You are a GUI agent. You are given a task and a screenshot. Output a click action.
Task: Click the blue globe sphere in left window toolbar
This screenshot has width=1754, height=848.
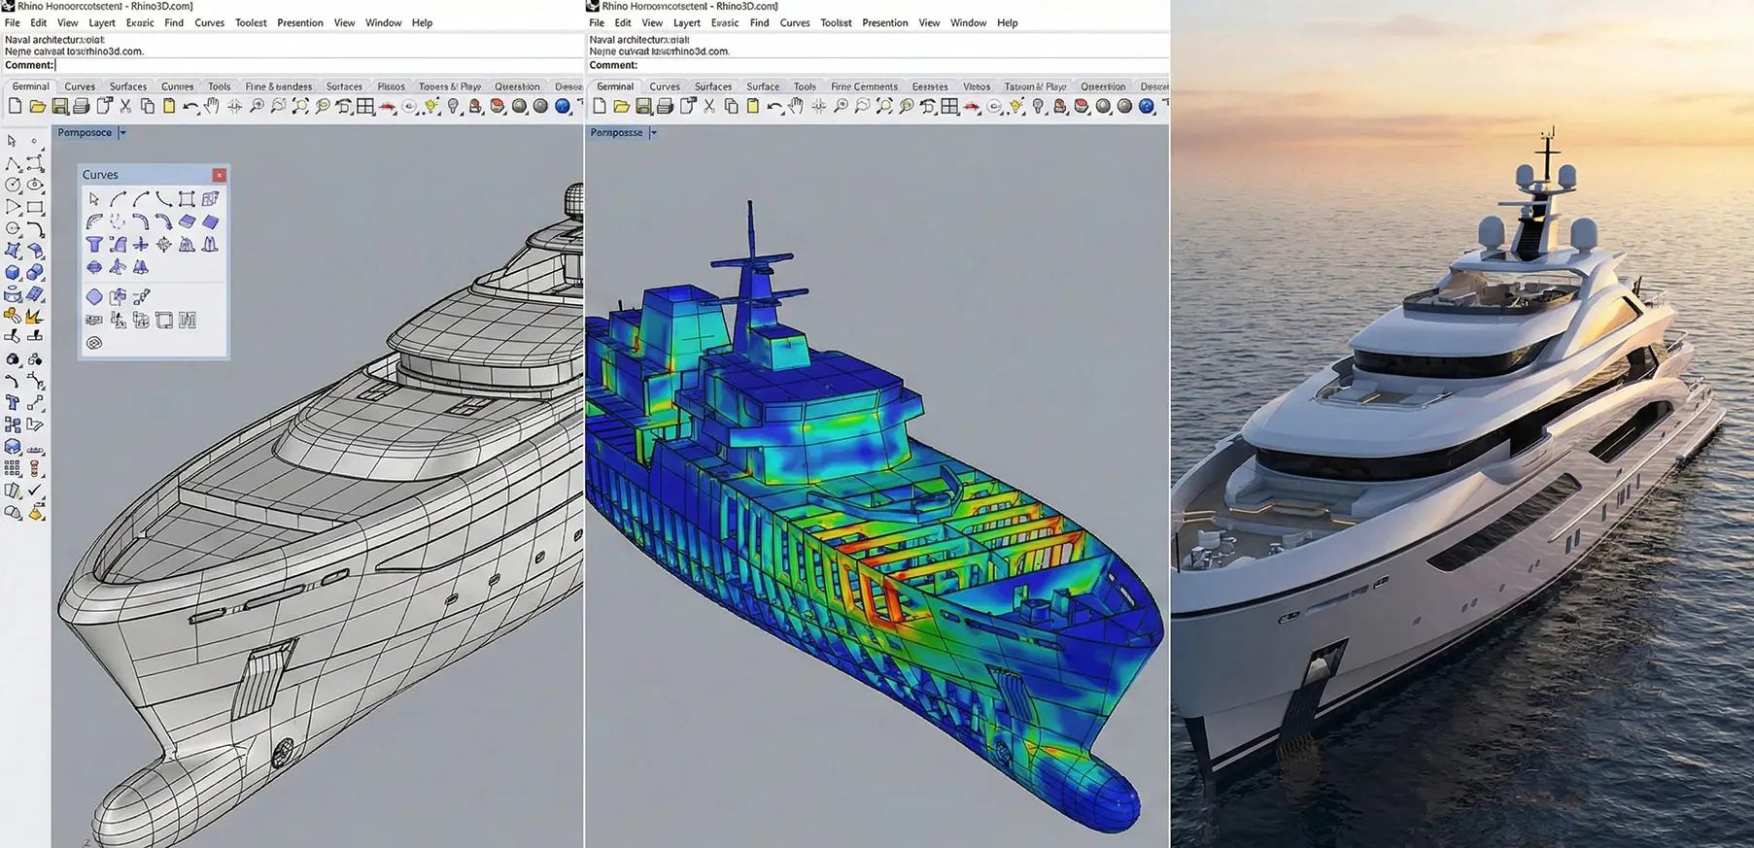pyautogui.click(x=563, y=107)
